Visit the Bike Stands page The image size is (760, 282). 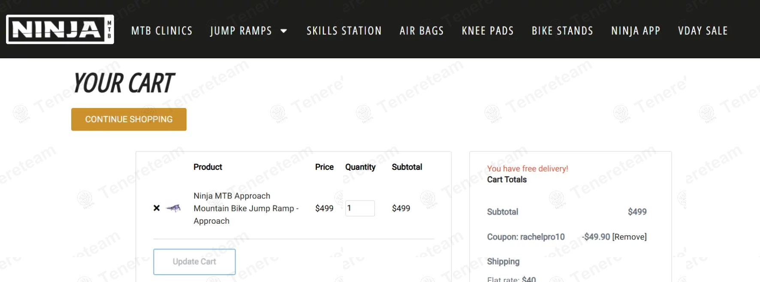click(562, 31)
